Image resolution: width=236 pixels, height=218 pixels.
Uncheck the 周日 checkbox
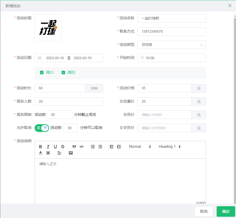pos(63,72)
